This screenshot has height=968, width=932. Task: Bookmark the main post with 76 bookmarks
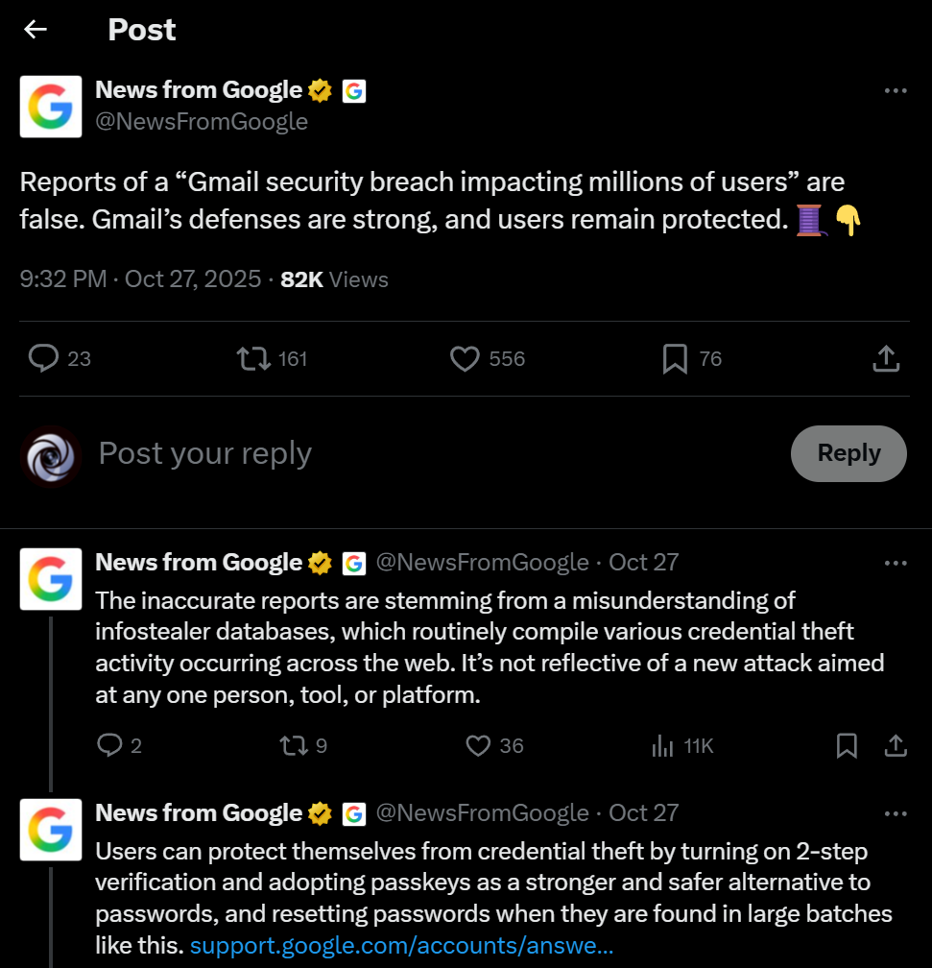click(675, 359)
